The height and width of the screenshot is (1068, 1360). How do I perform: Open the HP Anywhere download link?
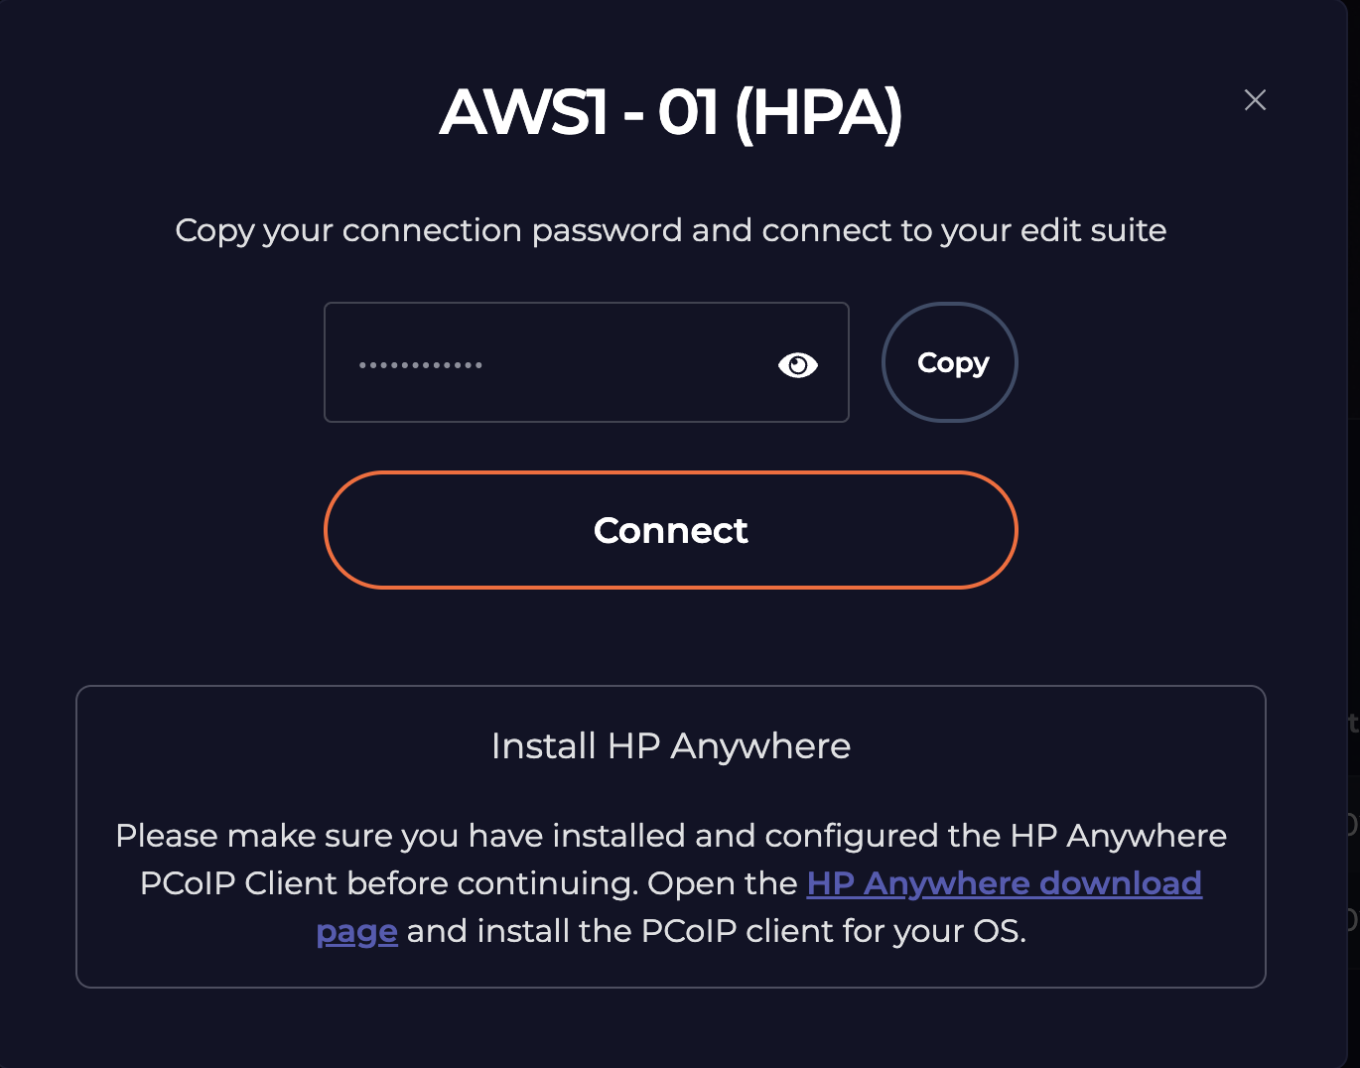[1004, 883]
